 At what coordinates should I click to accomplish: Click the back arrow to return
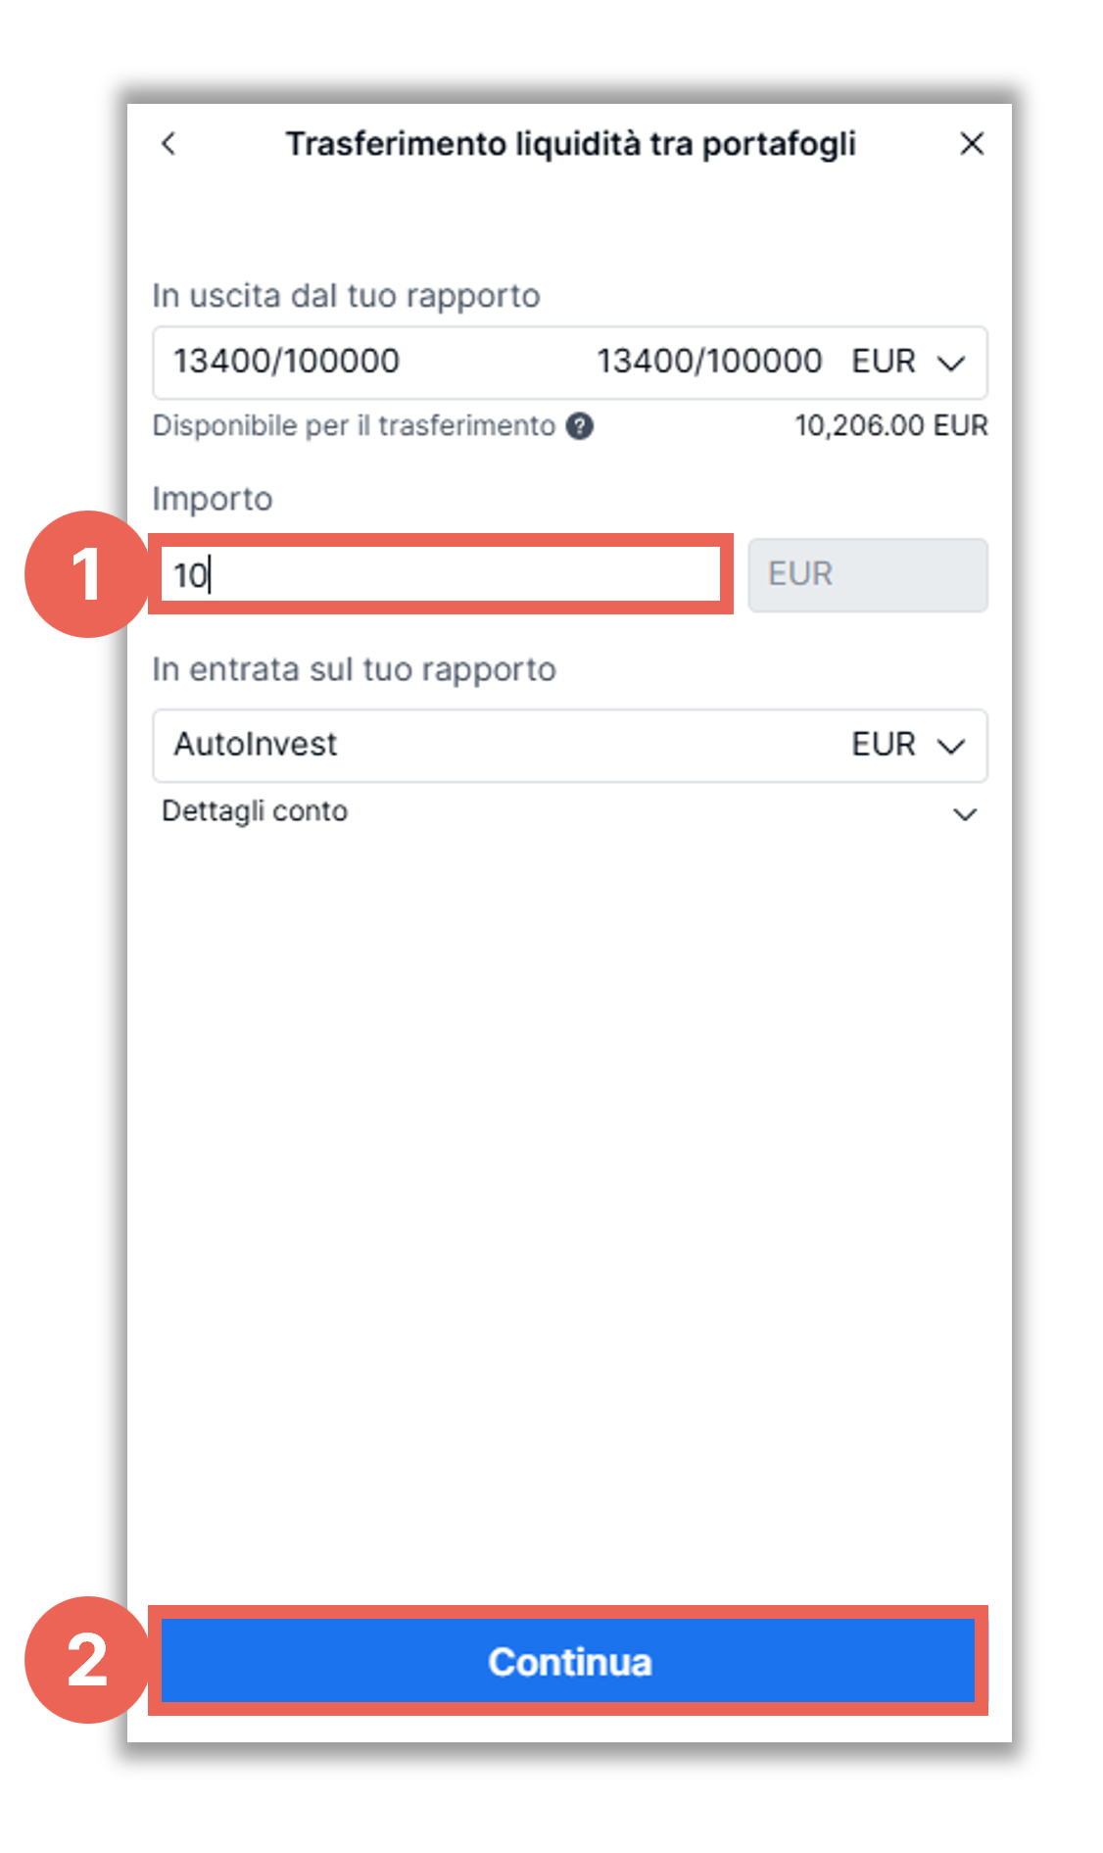pyautogui.click(x=169, y=144)
